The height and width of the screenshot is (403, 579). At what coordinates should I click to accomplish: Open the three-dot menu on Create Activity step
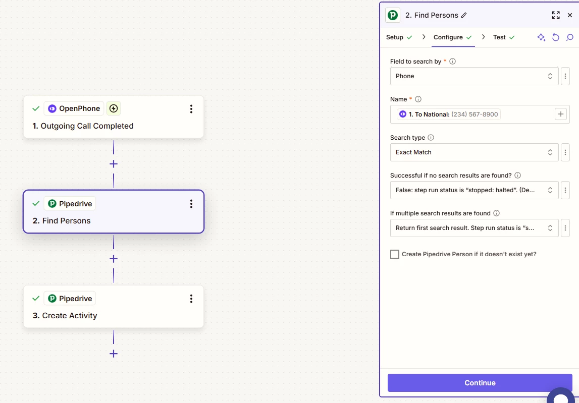tap(191, 299)
